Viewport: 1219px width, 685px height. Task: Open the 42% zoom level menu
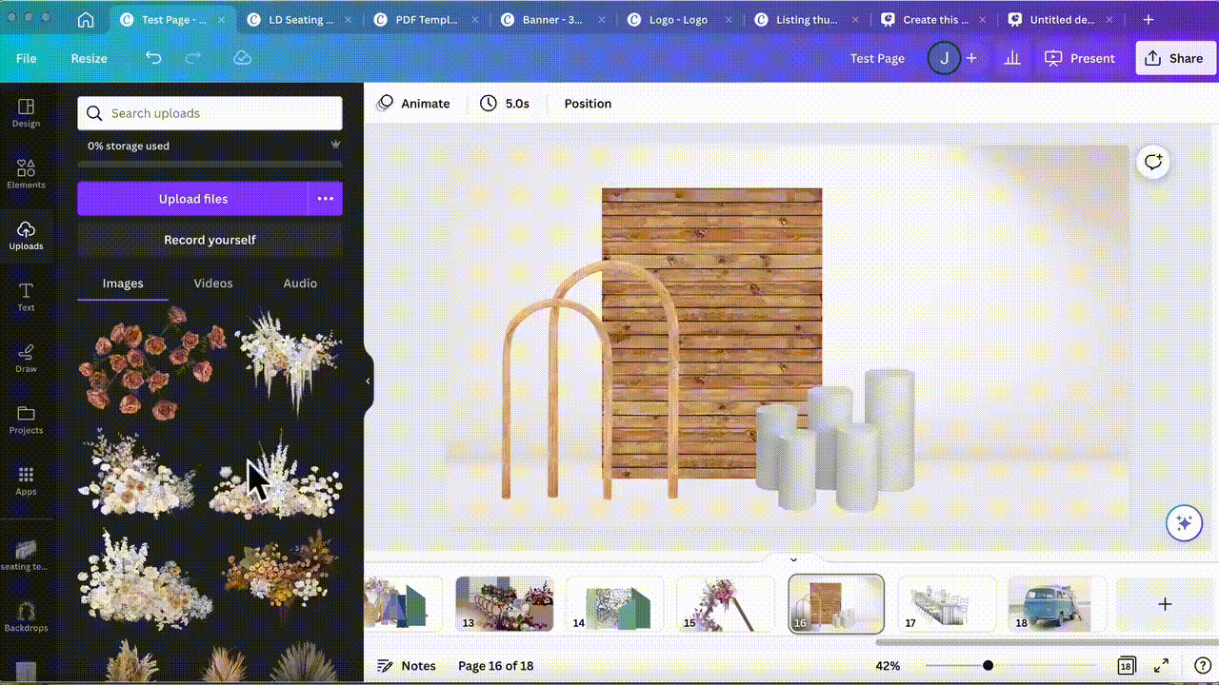888,666
